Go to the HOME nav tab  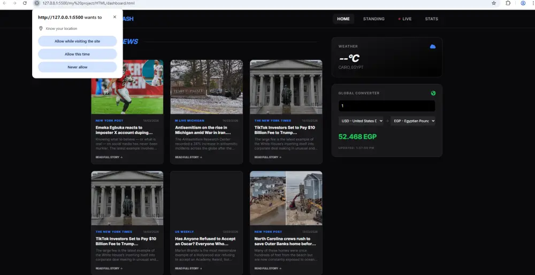click(x=343, y=19)
